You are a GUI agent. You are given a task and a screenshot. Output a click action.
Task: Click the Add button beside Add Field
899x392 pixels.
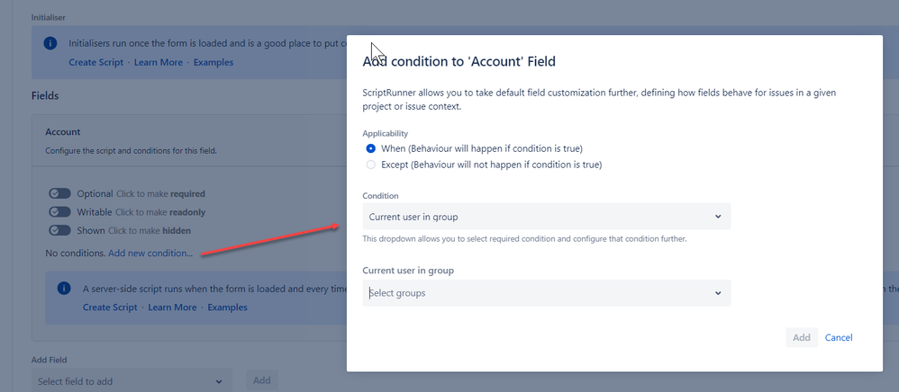[262, 380]
